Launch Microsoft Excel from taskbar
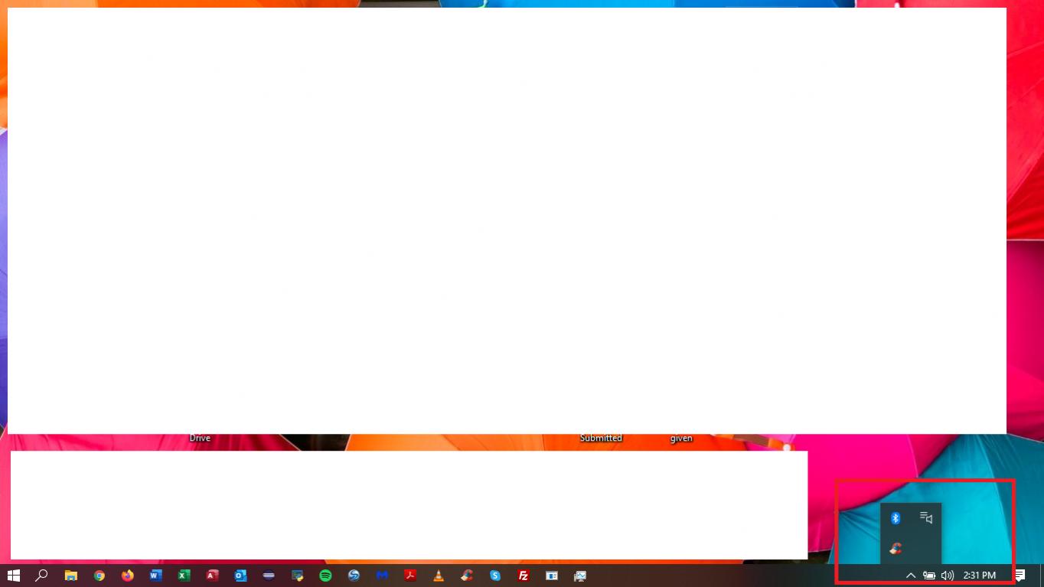Viewport: 1044px width, 587px height. click(184, 576)
